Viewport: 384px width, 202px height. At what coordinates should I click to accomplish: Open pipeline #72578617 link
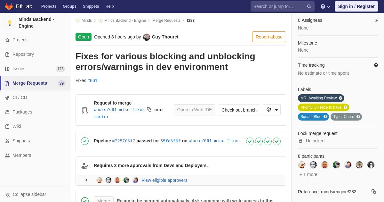click(124, 141)
